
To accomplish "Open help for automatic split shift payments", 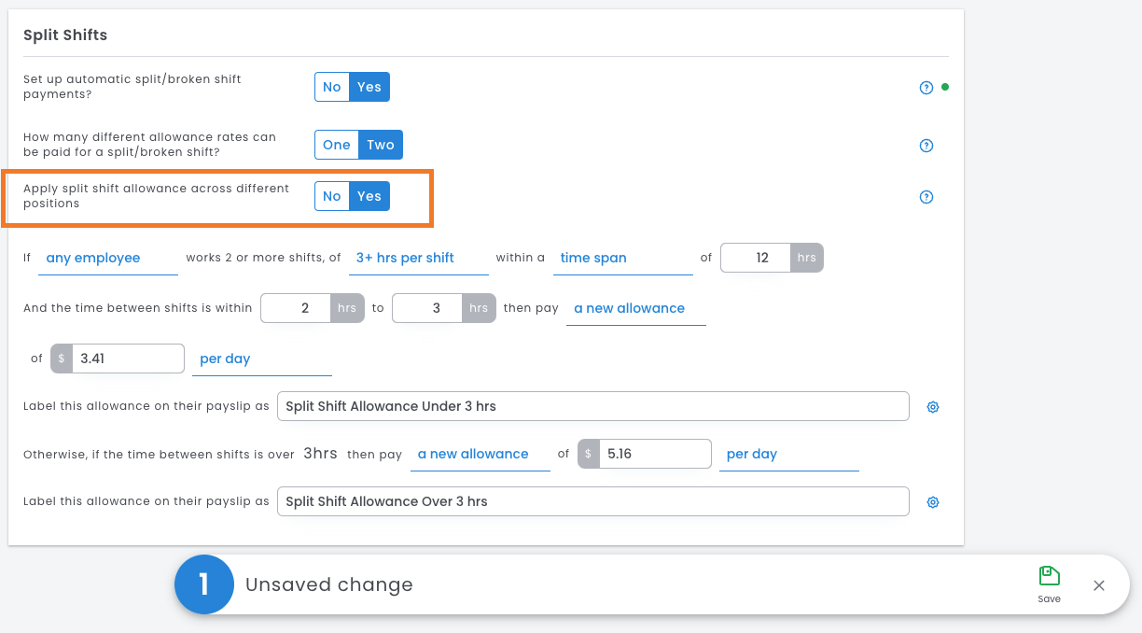I will click(926, 88).
